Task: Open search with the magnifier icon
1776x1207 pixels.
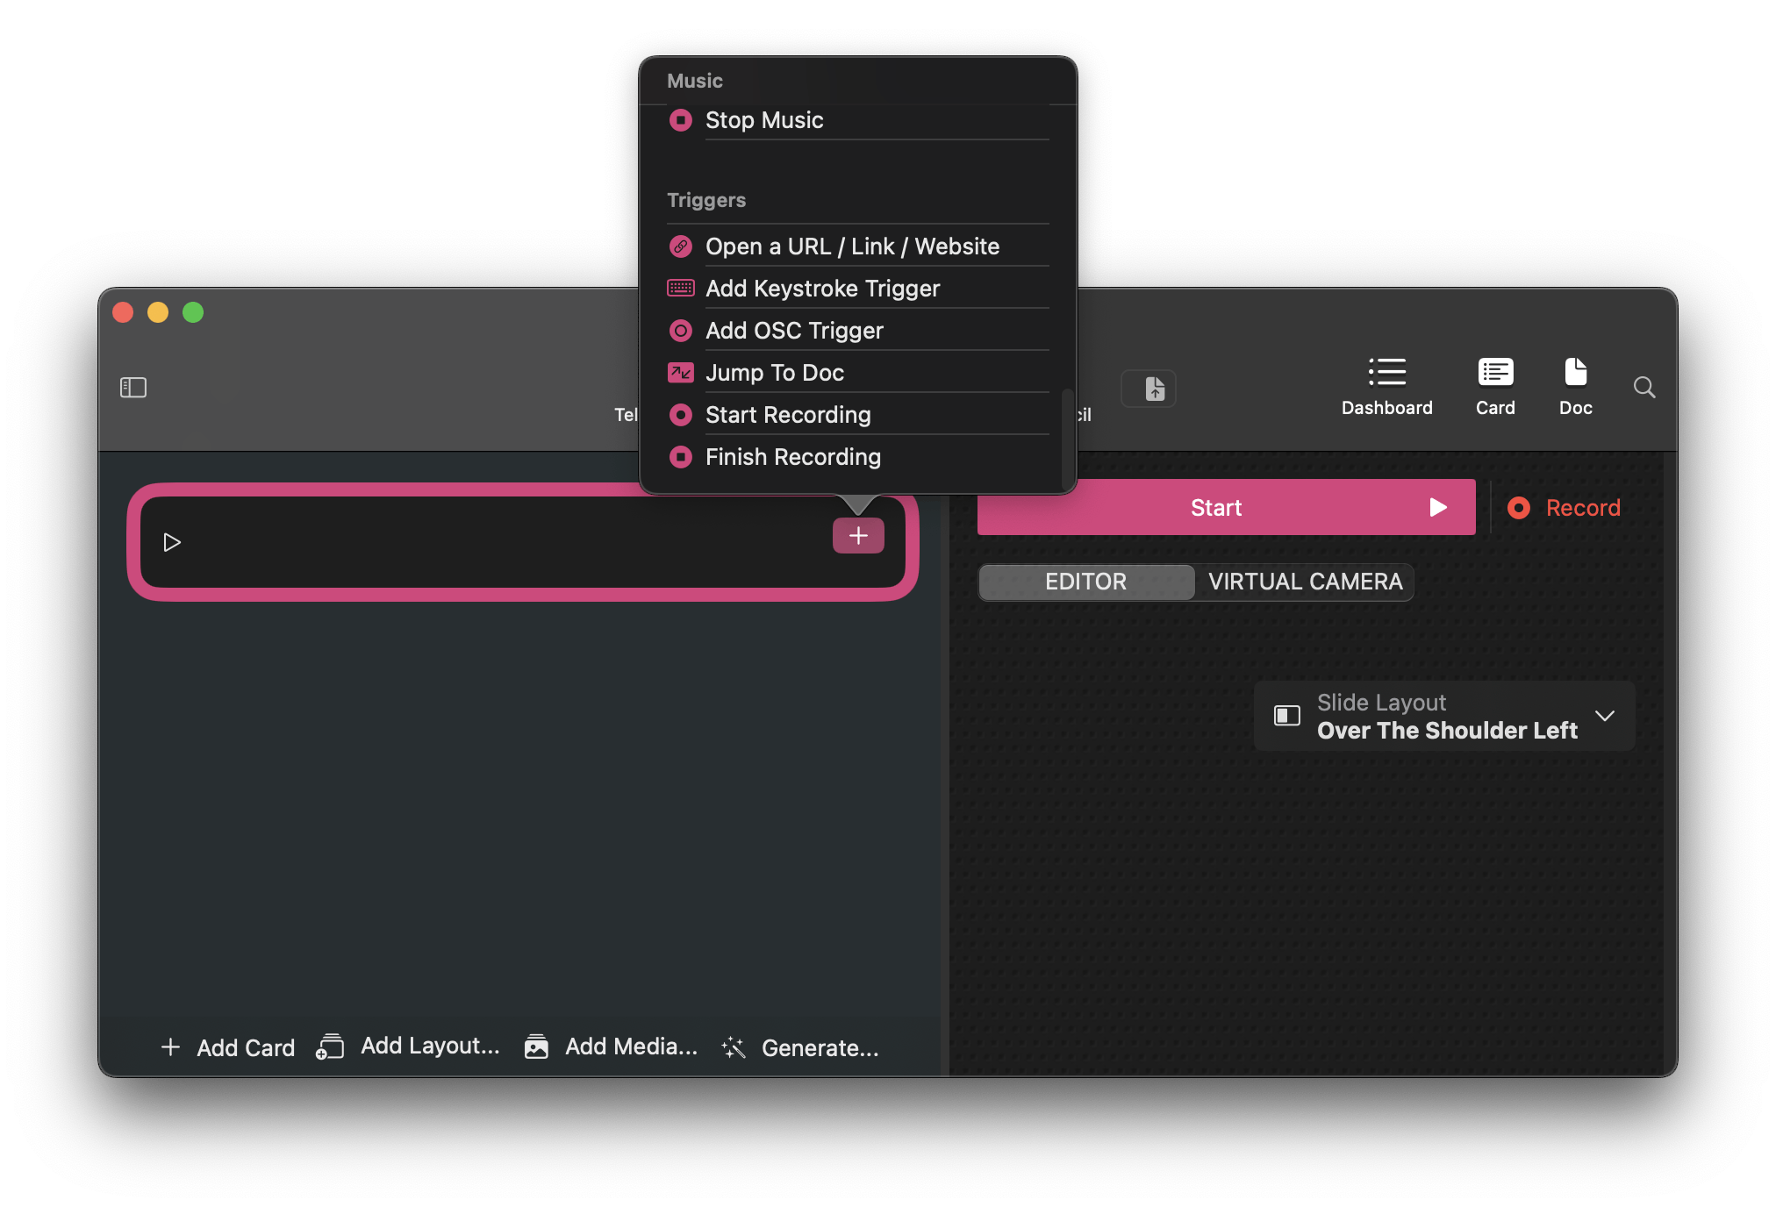Action: pos(1644,387)
